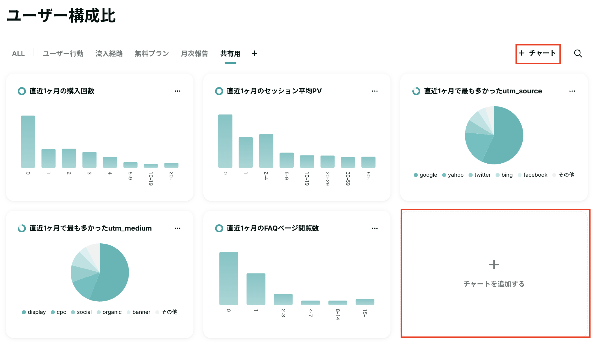
Task: Click 20-29 axis label in セッション平均PV chart
Action: point(327,179)
